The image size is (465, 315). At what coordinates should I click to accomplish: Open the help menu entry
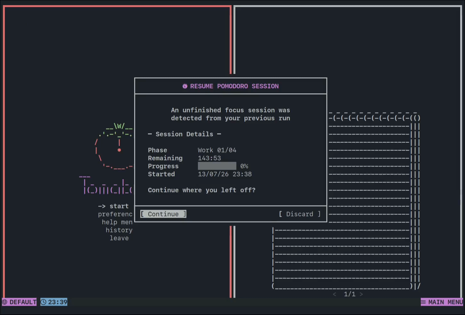pos(117,222)
